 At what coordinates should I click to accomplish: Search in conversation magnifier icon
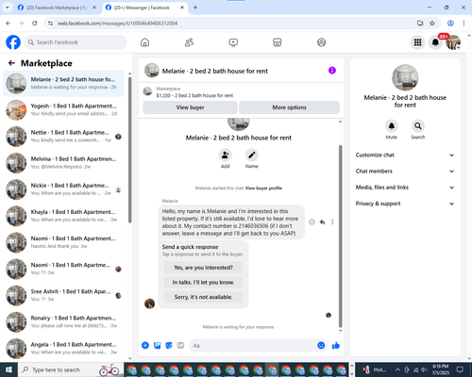pos(418,126)
